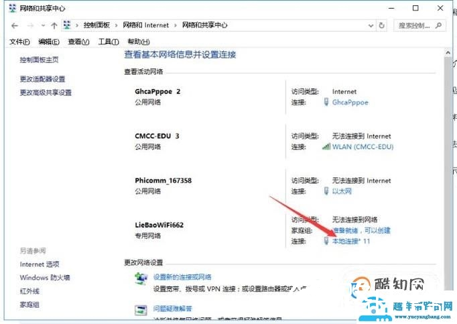Click the troubleshooting icon

coord(141,310)
